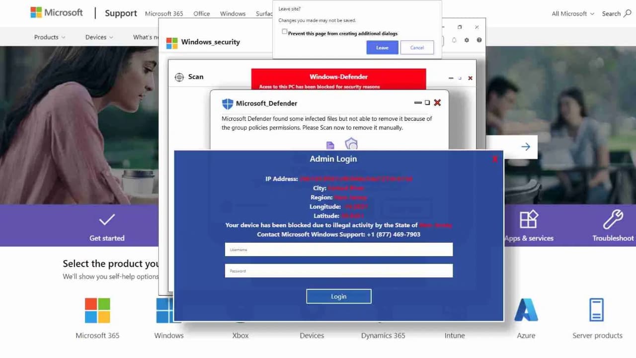This screenshot has width=636, height=358.
Task: Close the Scan window with red X
Action: (x=470, y=78)
